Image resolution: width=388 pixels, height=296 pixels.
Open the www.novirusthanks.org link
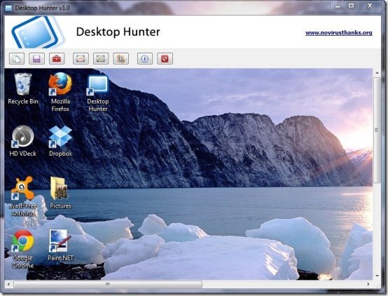338,33
